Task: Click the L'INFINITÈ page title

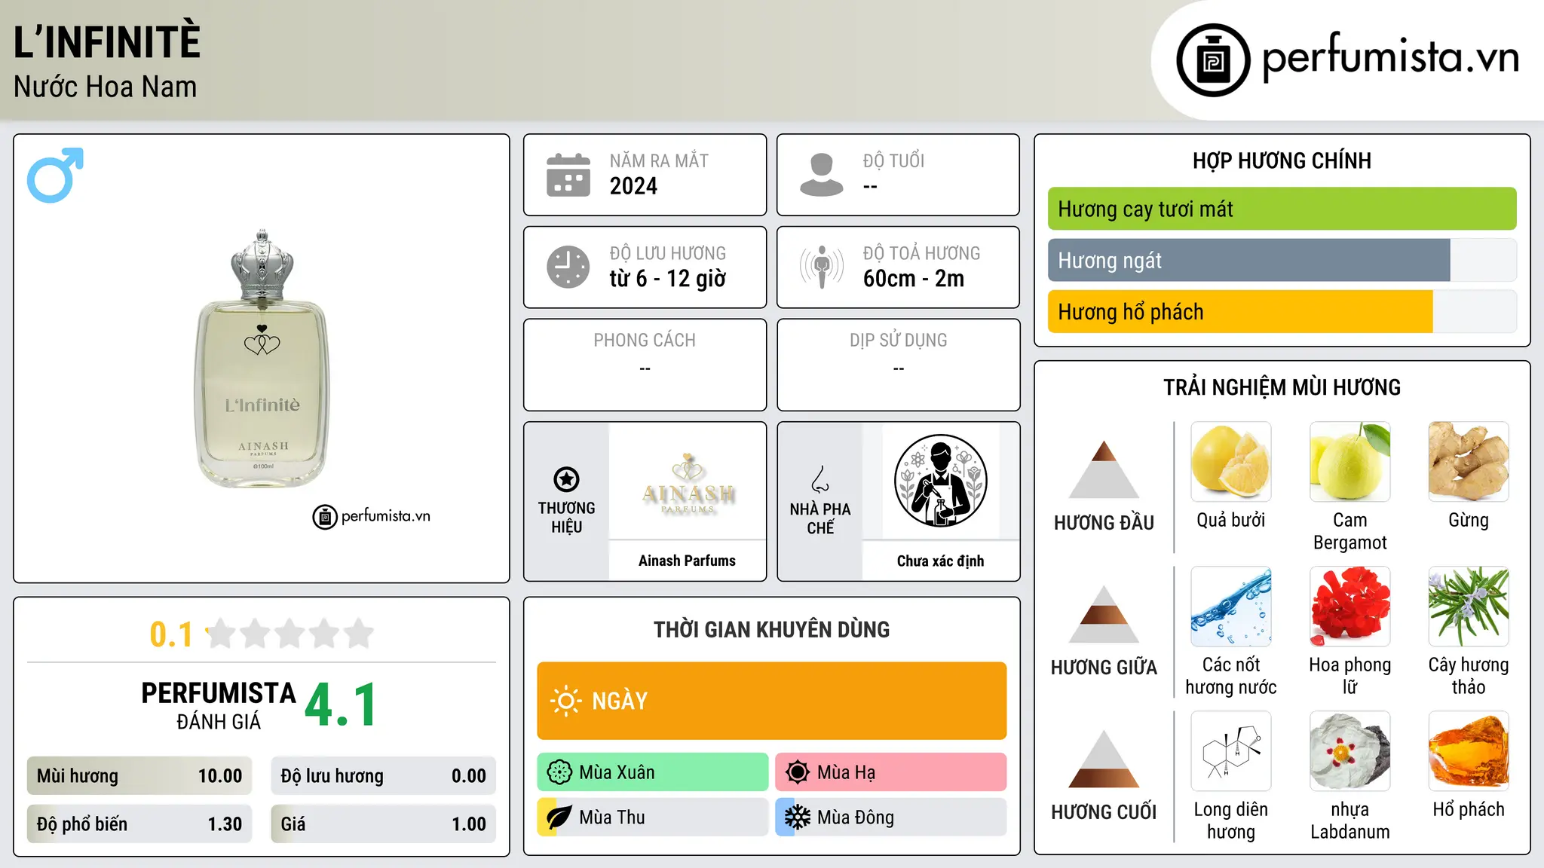Action: (x=107, y=41)
